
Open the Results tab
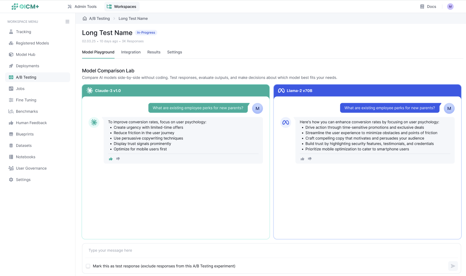click(x=154, y=52)
